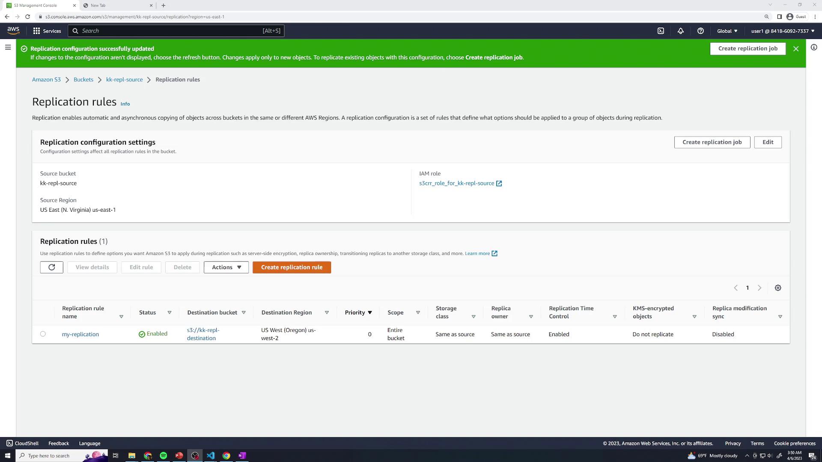Open table preferences gear icon
This screenshot has width=822, height=462.
[778, 288]
